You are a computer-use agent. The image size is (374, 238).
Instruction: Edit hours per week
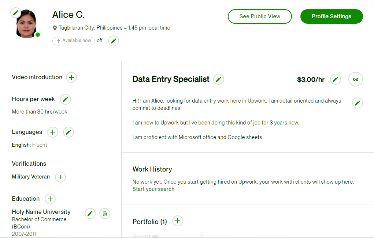tap(66, 99)
